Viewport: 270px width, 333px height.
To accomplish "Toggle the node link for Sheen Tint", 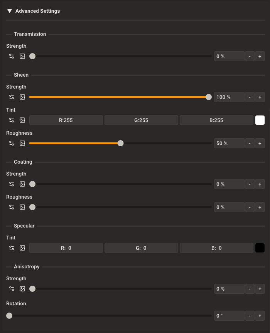I will pyautogui.click(x=12, y=120).
